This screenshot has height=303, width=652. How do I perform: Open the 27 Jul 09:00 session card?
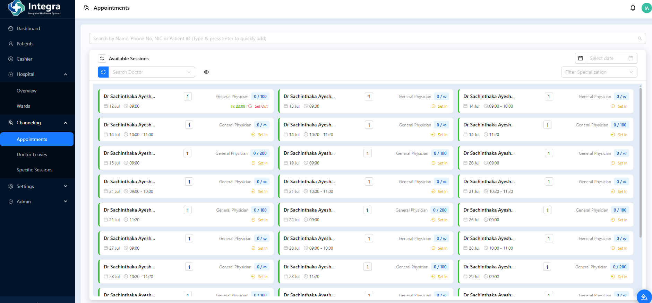(x=186, y=243)
